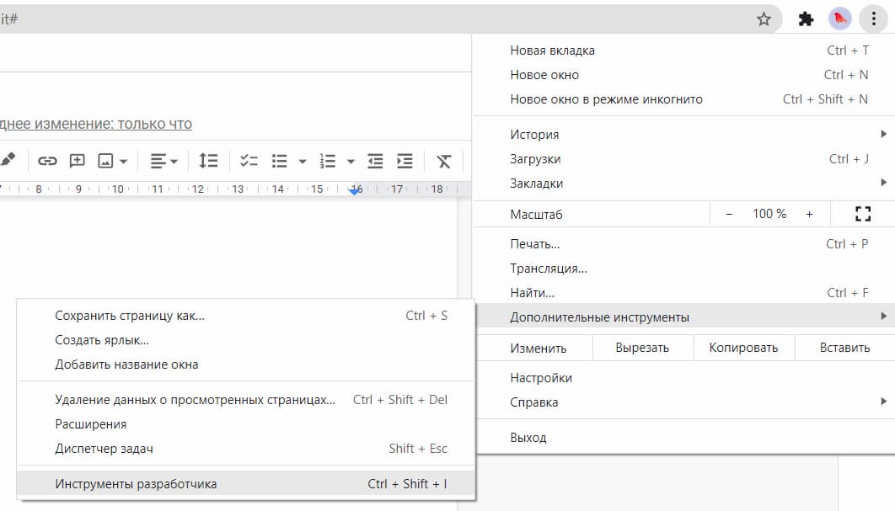895x511 pixels.
Task: Choose Печать... from the menu
Action: (683, 244)
